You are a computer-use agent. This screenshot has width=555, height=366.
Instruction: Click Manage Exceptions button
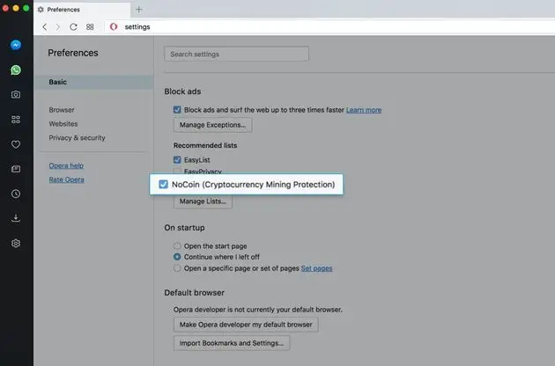[x=212, y=125]
